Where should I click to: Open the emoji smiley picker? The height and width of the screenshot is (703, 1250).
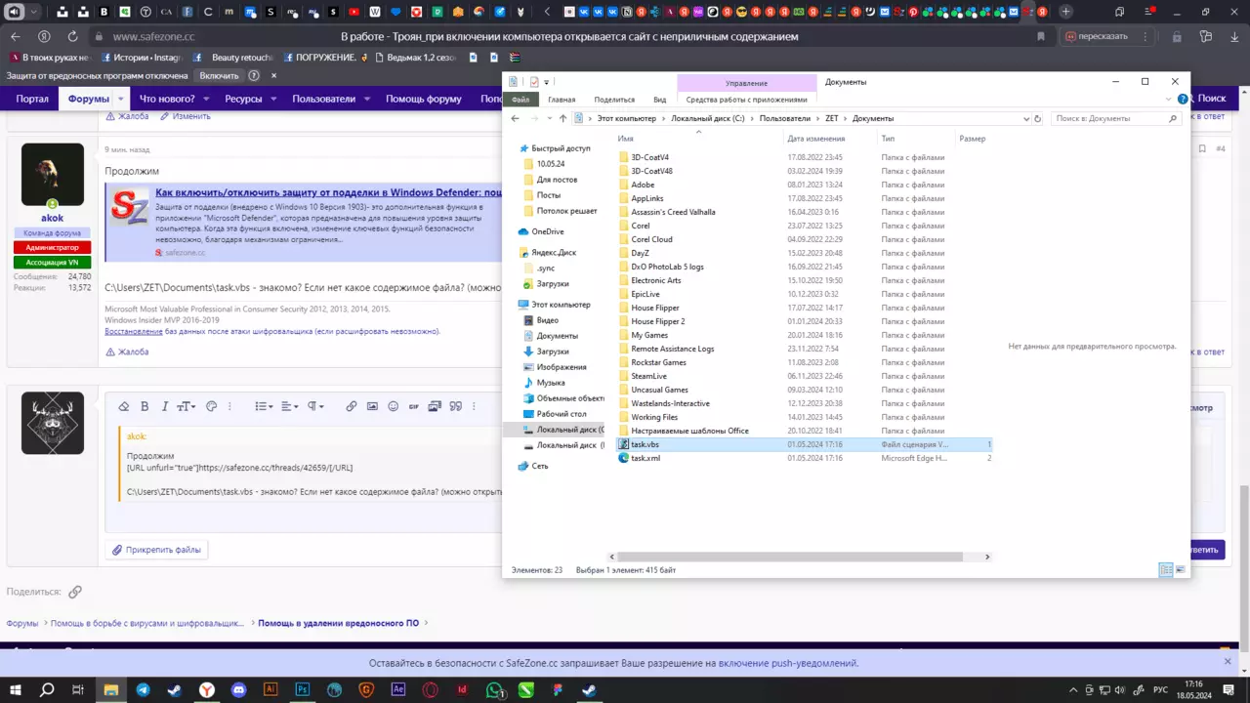click(394, 406)
